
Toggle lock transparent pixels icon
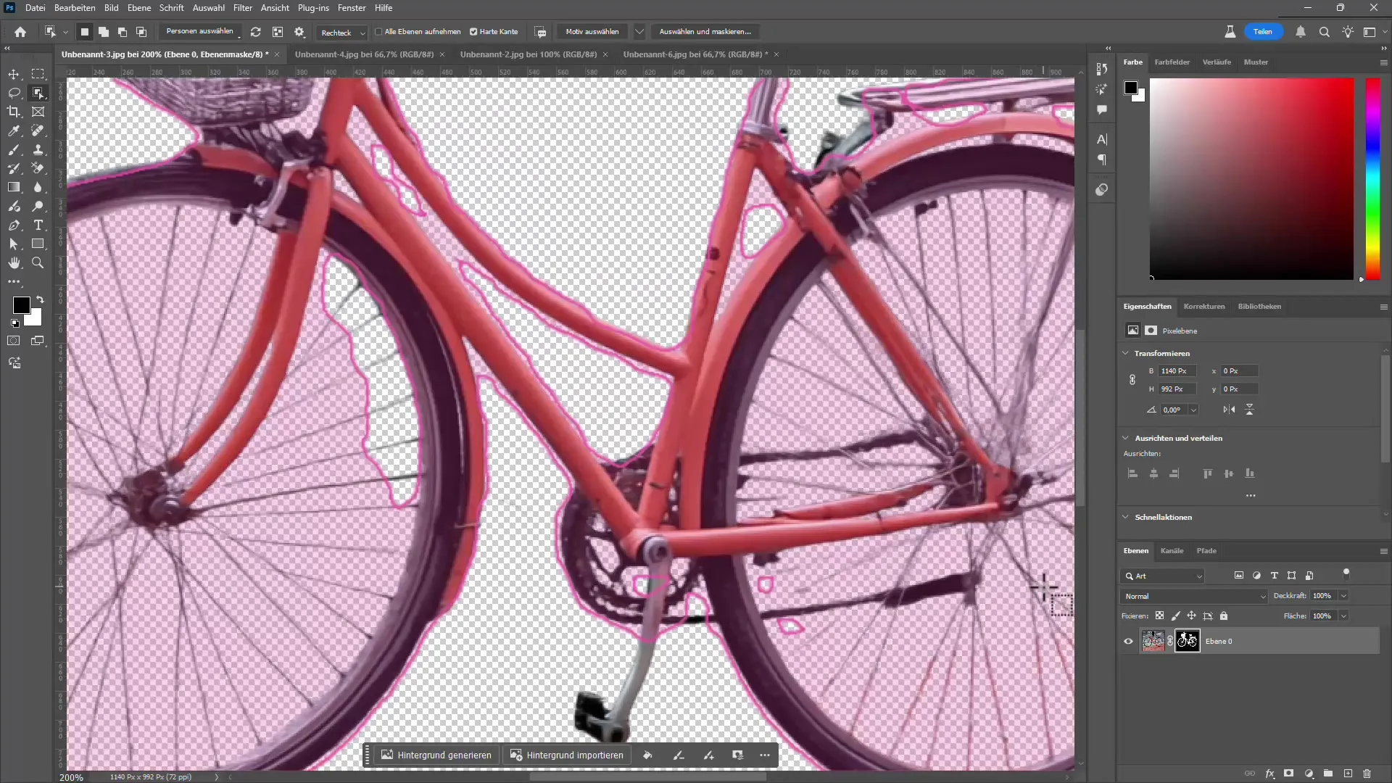tap(1159, 616)
